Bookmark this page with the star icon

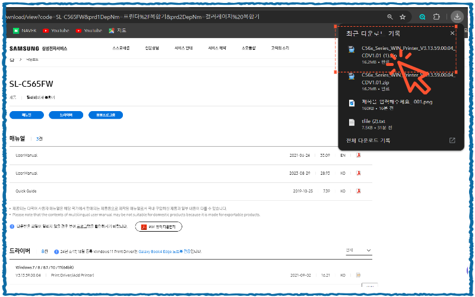(403, 17)
